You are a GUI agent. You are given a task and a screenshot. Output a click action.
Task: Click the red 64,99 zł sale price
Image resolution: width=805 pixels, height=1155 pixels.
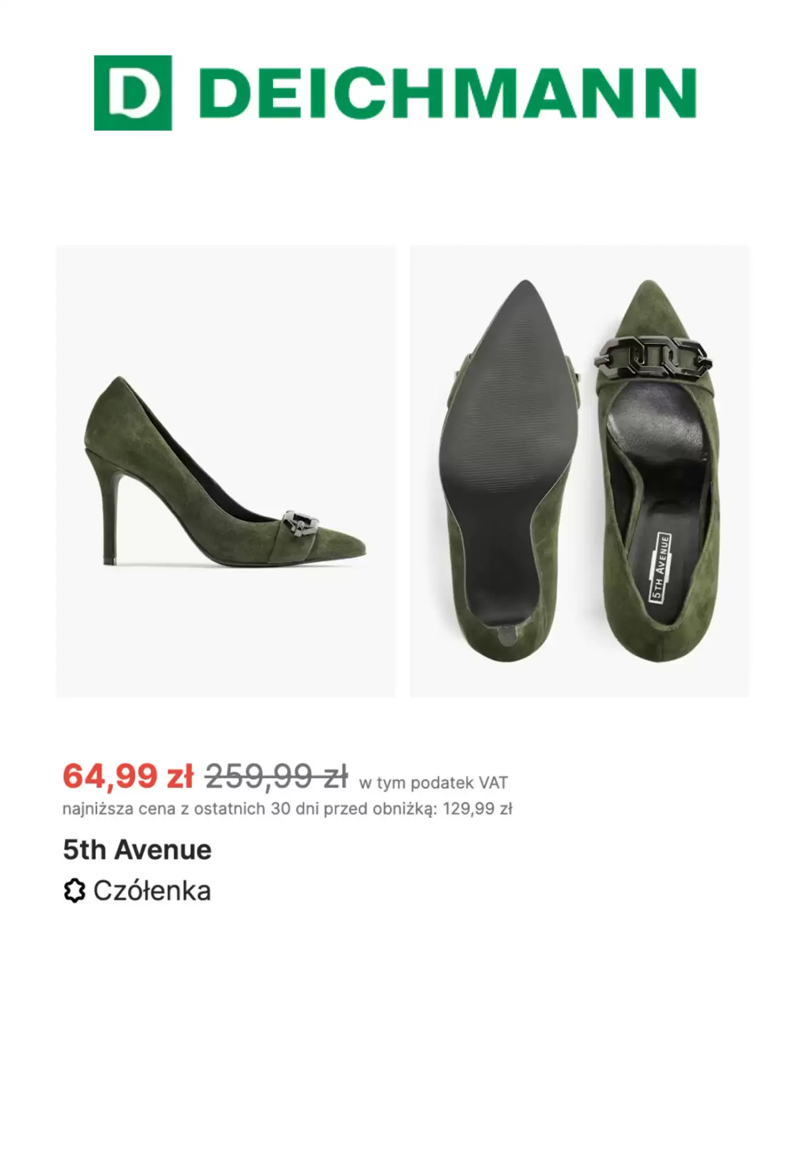128,776
